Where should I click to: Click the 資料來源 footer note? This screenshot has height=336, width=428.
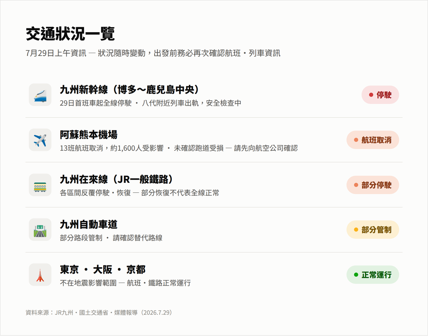[x=99, y=313]
